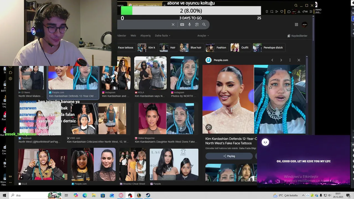Screen dimensions: 354x199
Task: Select the Fashion filter chip
Action: (217, 48)
